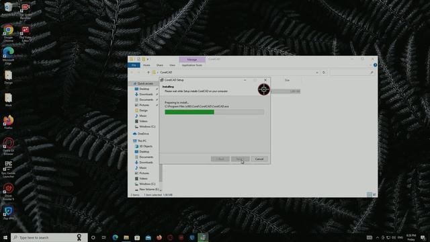Open the Work folder on desktop

pos(8,100)
